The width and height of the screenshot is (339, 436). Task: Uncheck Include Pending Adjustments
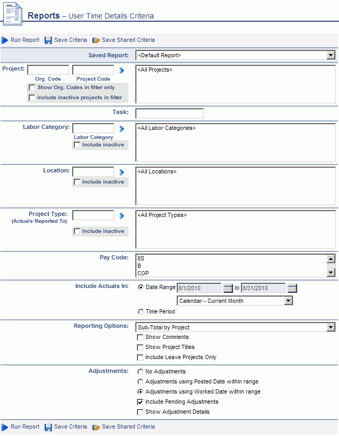[140, 402]
